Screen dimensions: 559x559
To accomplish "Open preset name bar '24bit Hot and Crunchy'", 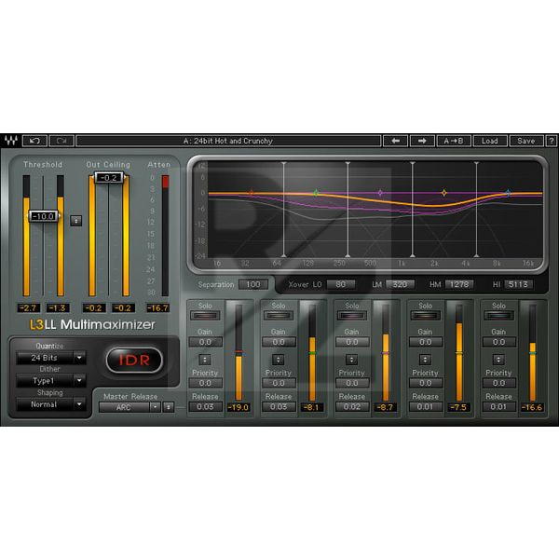I will coord(228,141).
